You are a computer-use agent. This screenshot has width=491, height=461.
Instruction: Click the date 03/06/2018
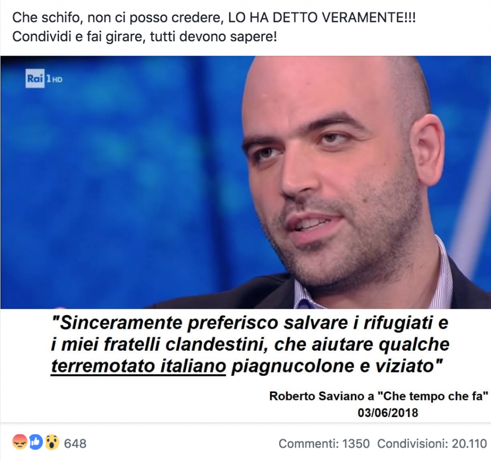click(x=387, y=413)
